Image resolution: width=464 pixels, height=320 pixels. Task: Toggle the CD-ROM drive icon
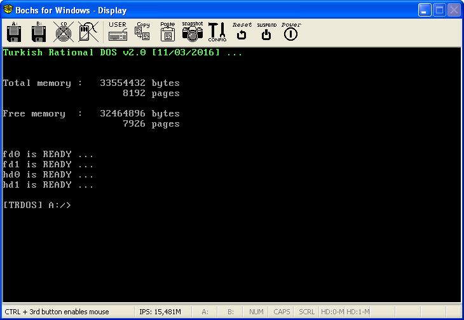(64, 32)
